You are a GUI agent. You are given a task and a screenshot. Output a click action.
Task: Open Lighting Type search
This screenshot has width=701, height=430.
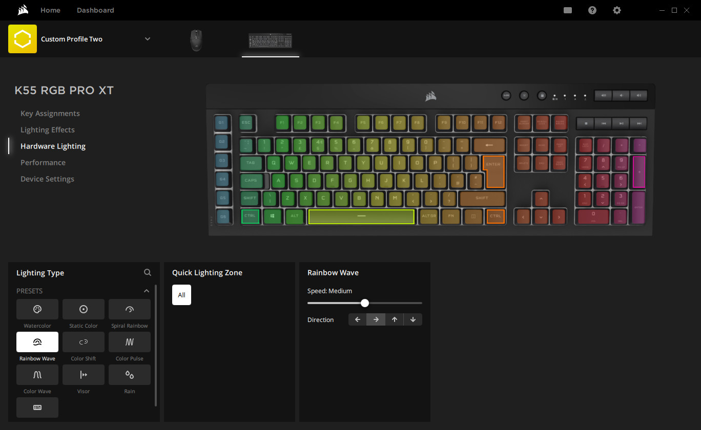click(x=148, y=273)
